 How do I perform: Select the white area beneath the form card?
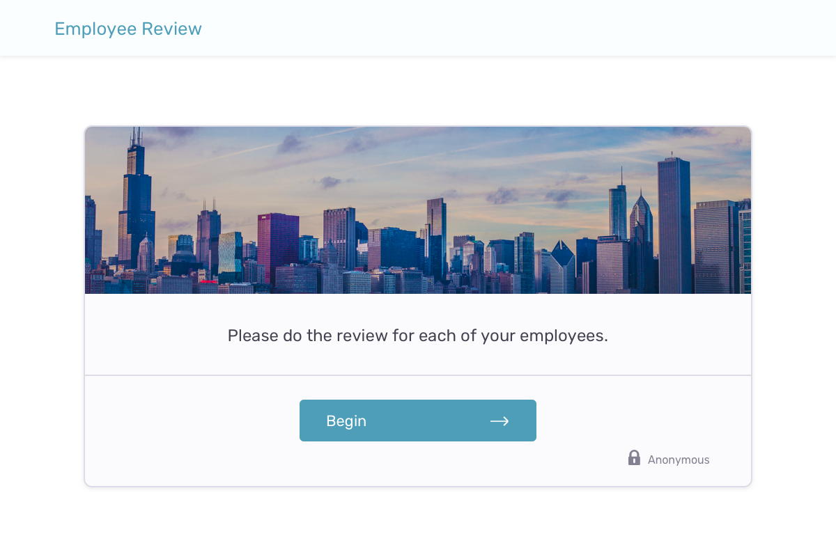click(x=418, y=522)
